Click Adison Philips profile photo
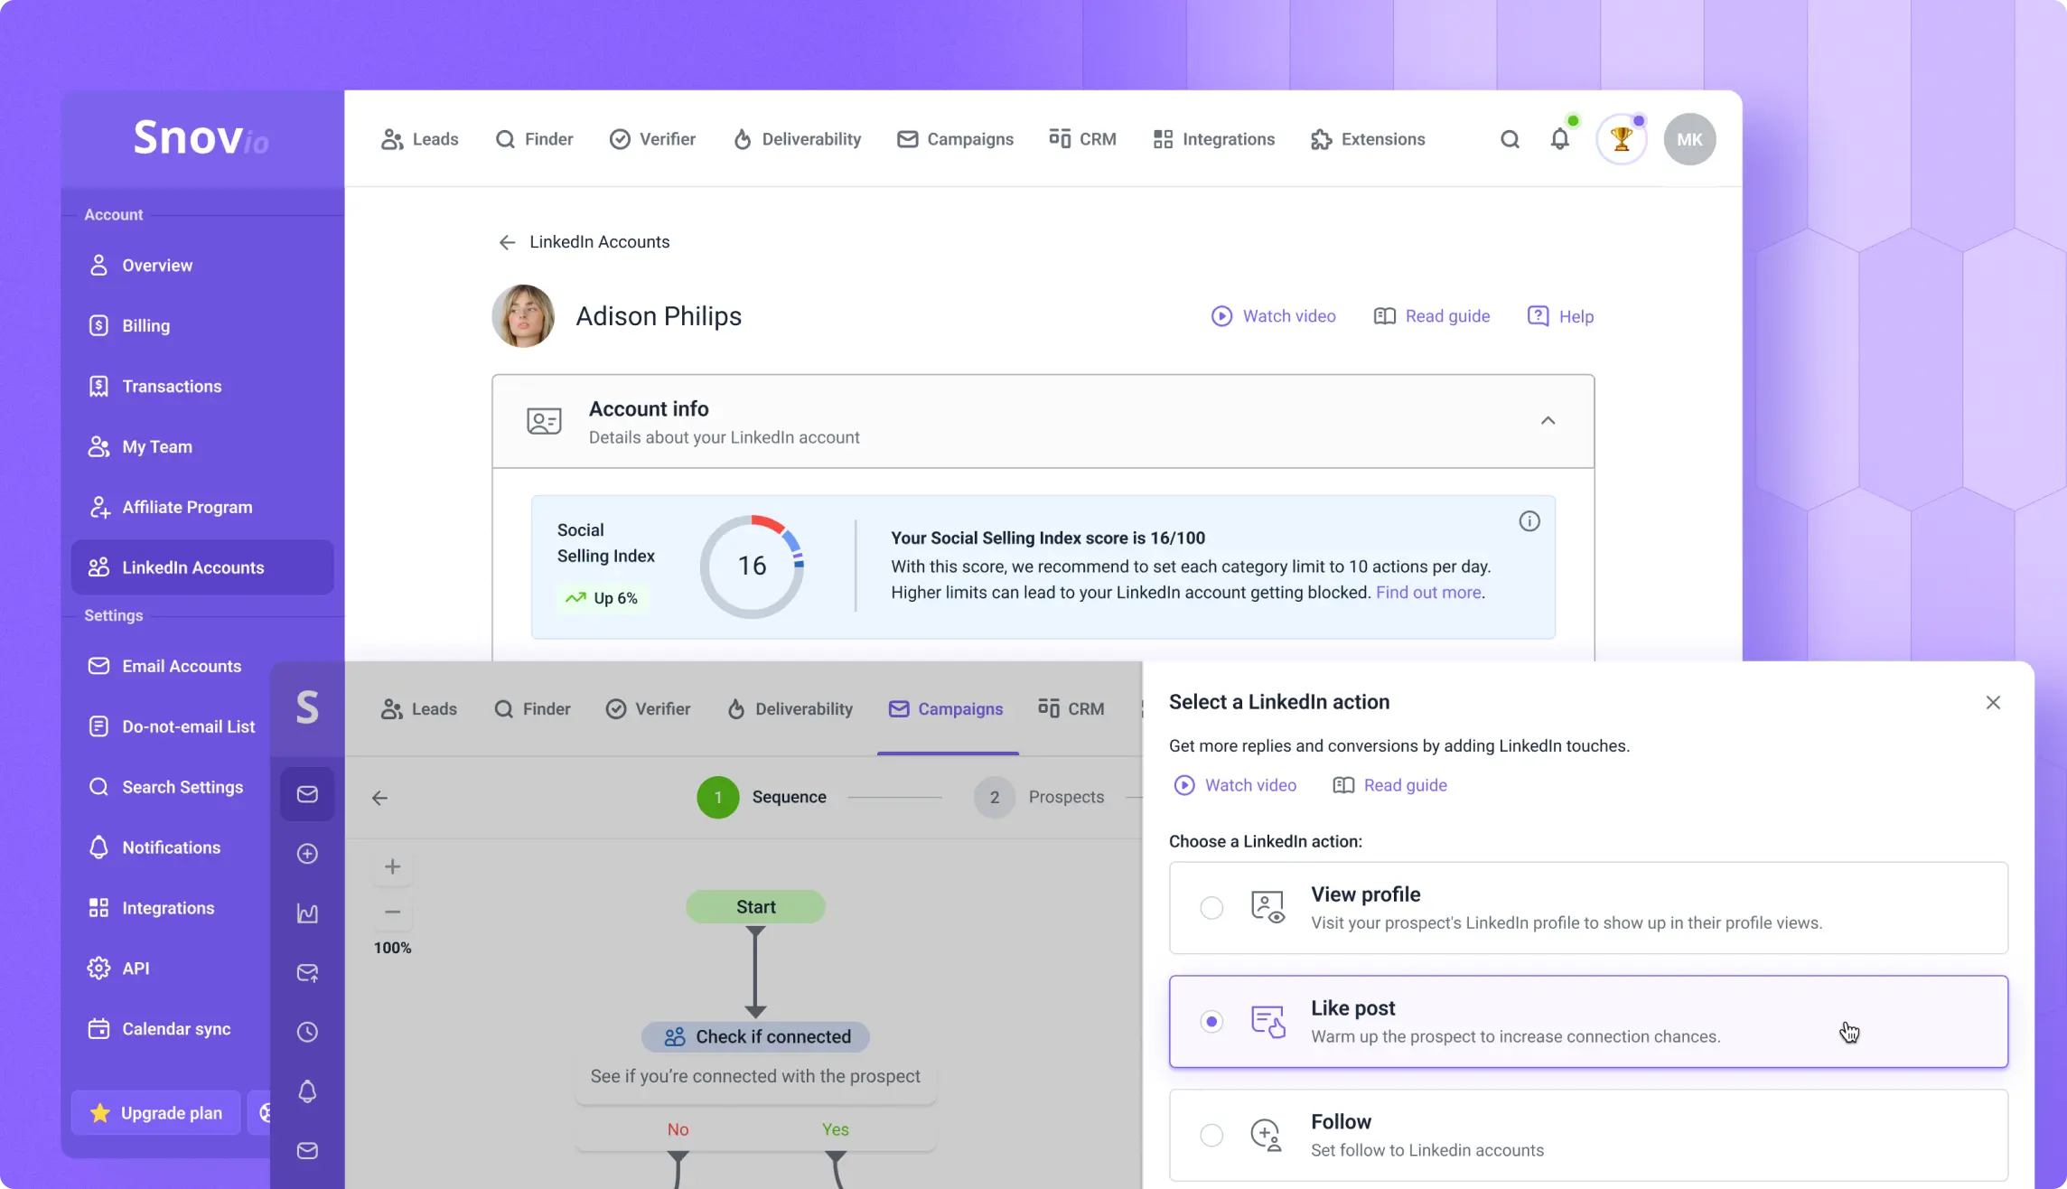 point(523,316)
